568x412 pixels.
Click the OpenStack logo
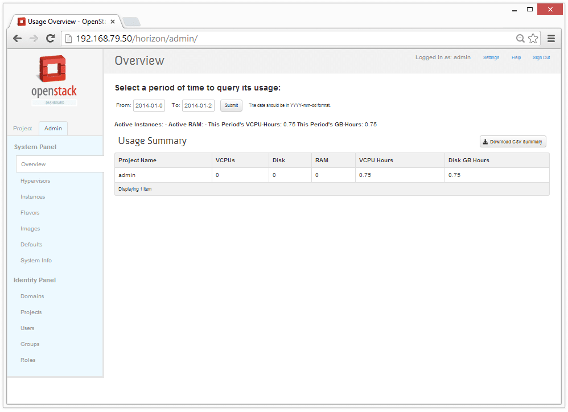[54, 80]
